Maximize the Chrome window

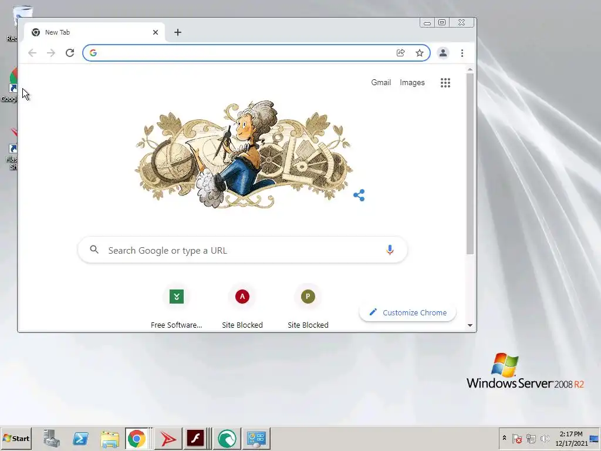[442, 23]
